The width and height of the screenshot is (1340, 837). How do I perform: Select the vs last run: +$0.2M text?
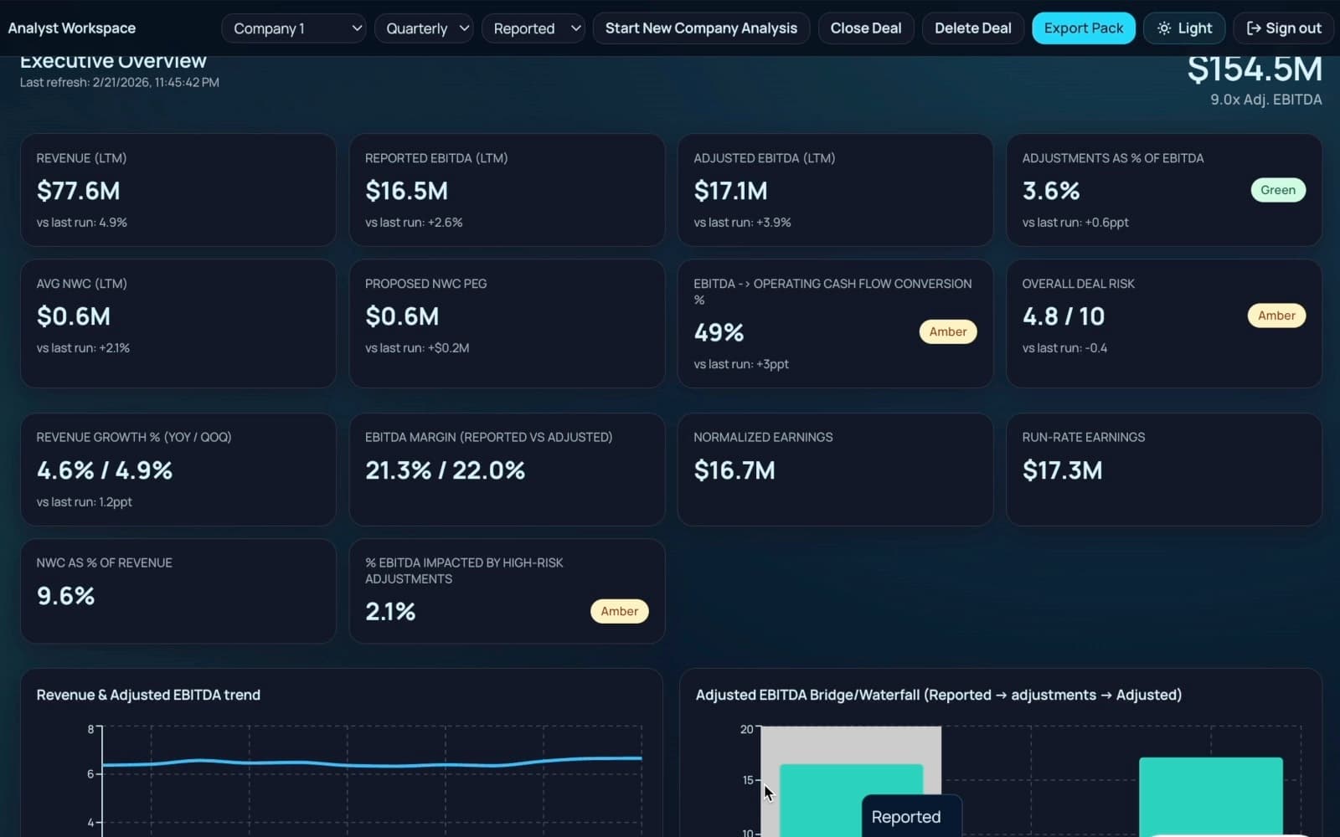pyautogui.click(x=417, y=348)
